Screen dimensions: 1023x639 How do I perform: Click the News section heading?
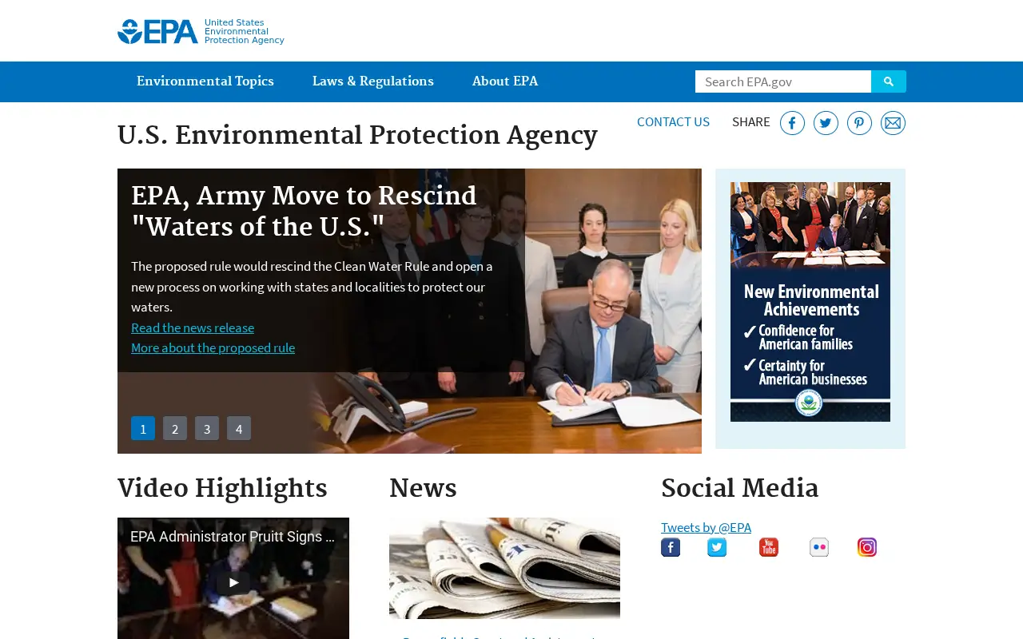[x=423, y=489]
